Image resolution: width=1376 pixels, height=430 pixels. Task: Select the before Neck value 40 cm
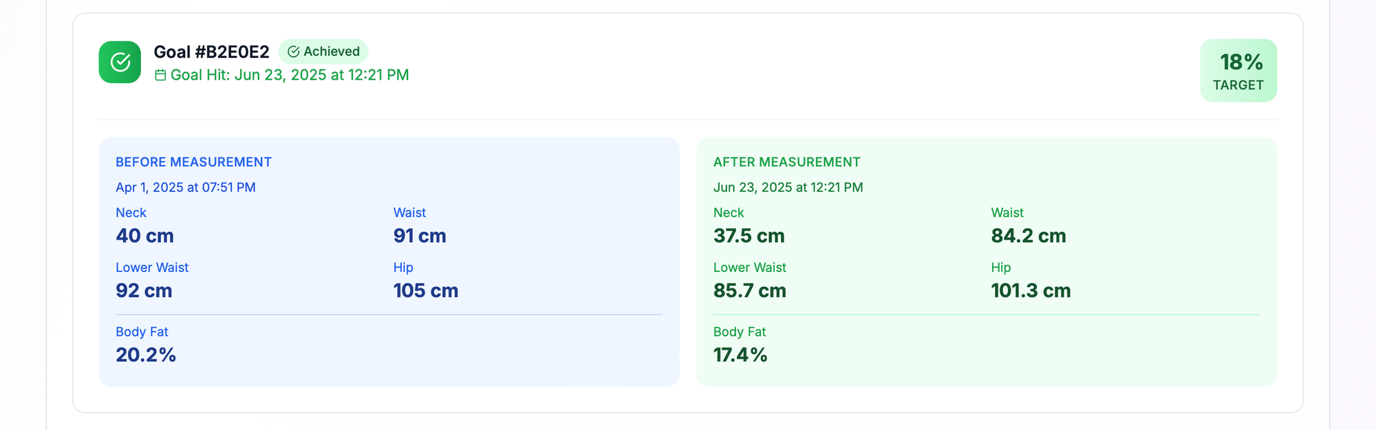(144, 236)
